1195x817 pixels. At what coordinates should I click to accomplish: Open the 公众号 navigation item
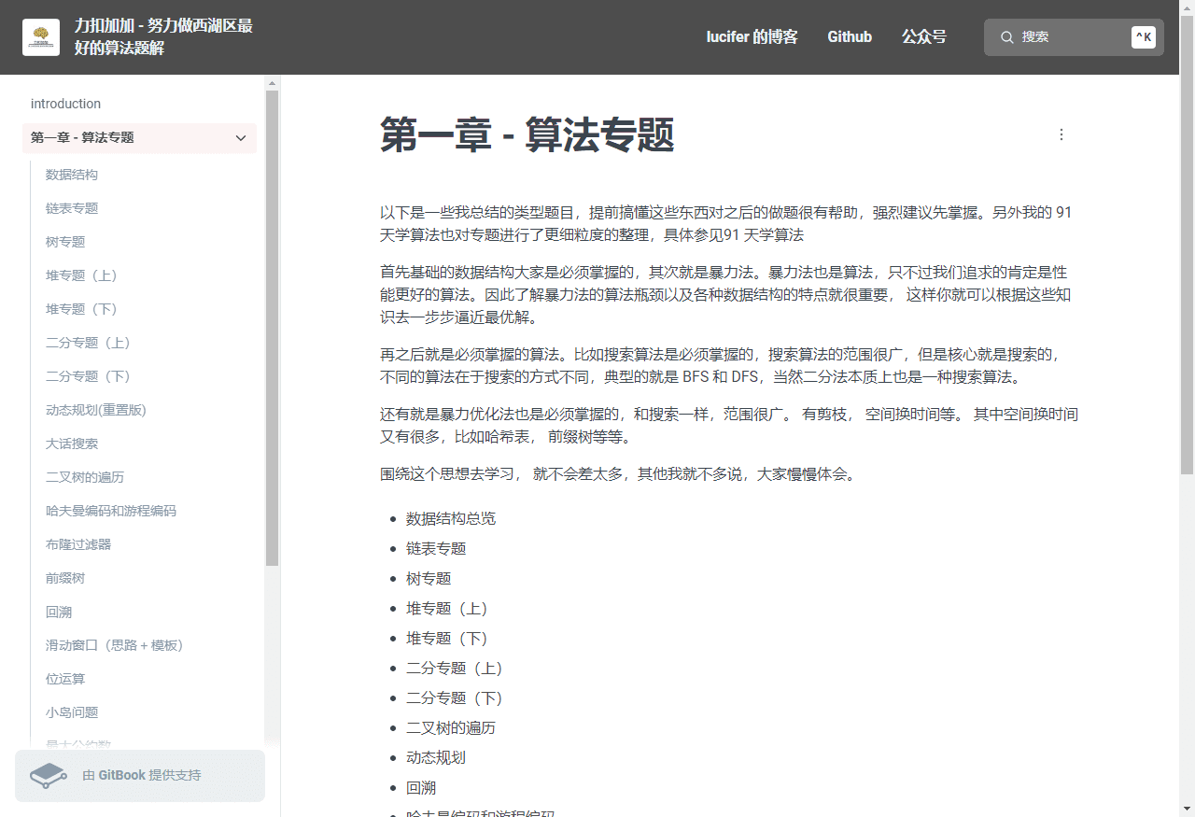[924, 36]
